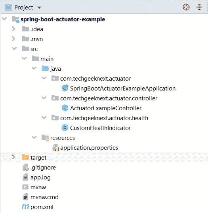The height and width of the screenshot is (213, 208).
Task: Click the Maven pom.xml file icon
Action: coord(25,207)
